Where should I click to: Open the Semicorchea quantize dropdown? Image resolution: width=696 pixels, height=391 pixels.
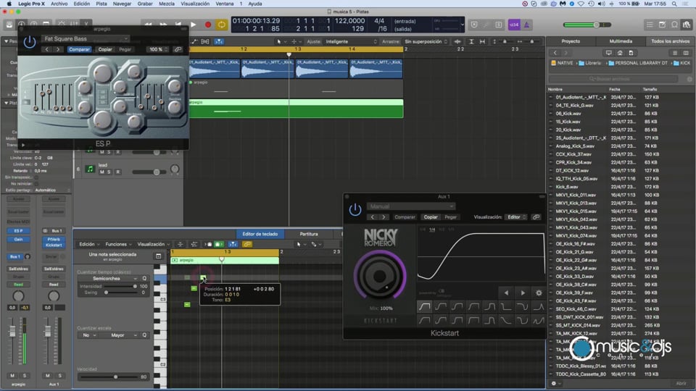pyautogui.click(x=108, y=278)
